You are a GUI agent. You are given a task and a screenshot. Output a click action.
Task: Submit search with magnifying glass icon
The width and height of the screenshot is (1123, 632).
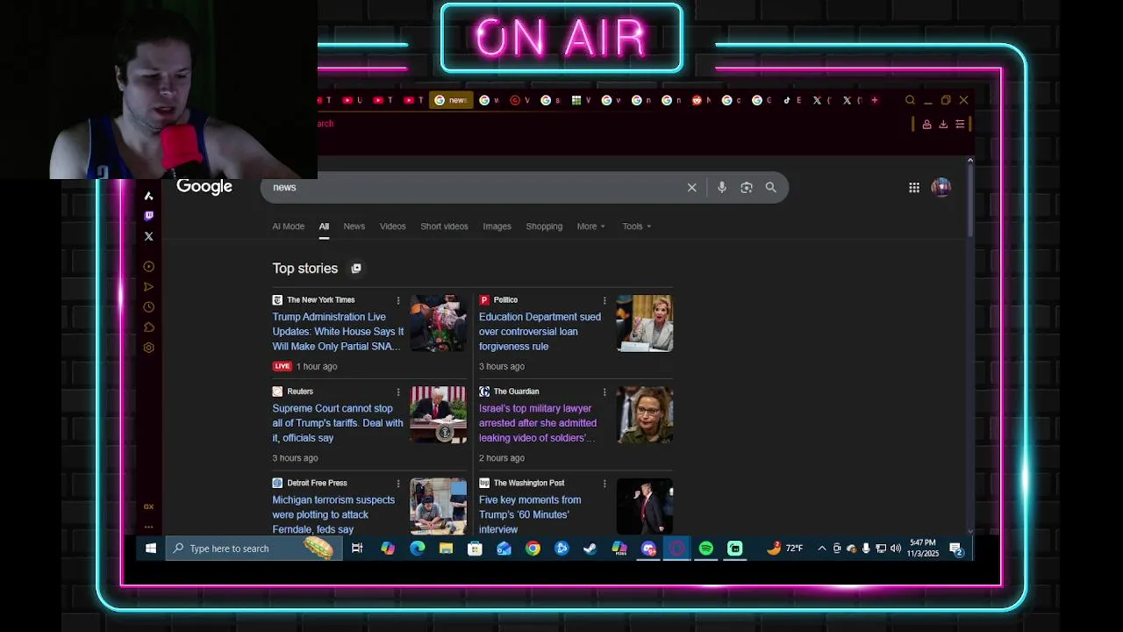point(770,187)
